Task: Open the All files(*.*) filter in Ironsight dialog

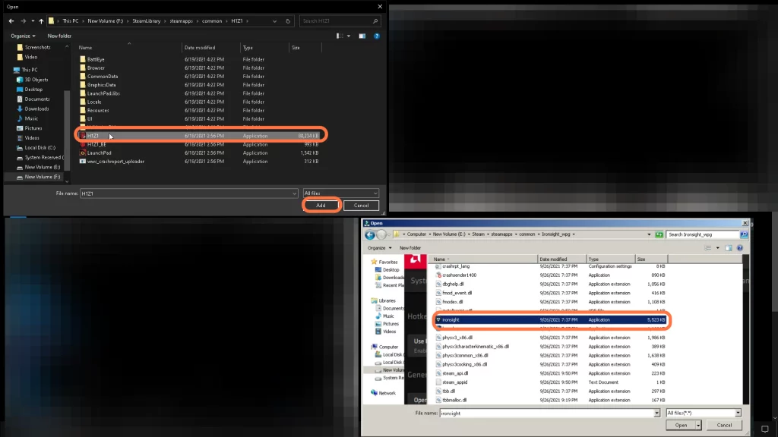Action: click(x=704, y=413)
